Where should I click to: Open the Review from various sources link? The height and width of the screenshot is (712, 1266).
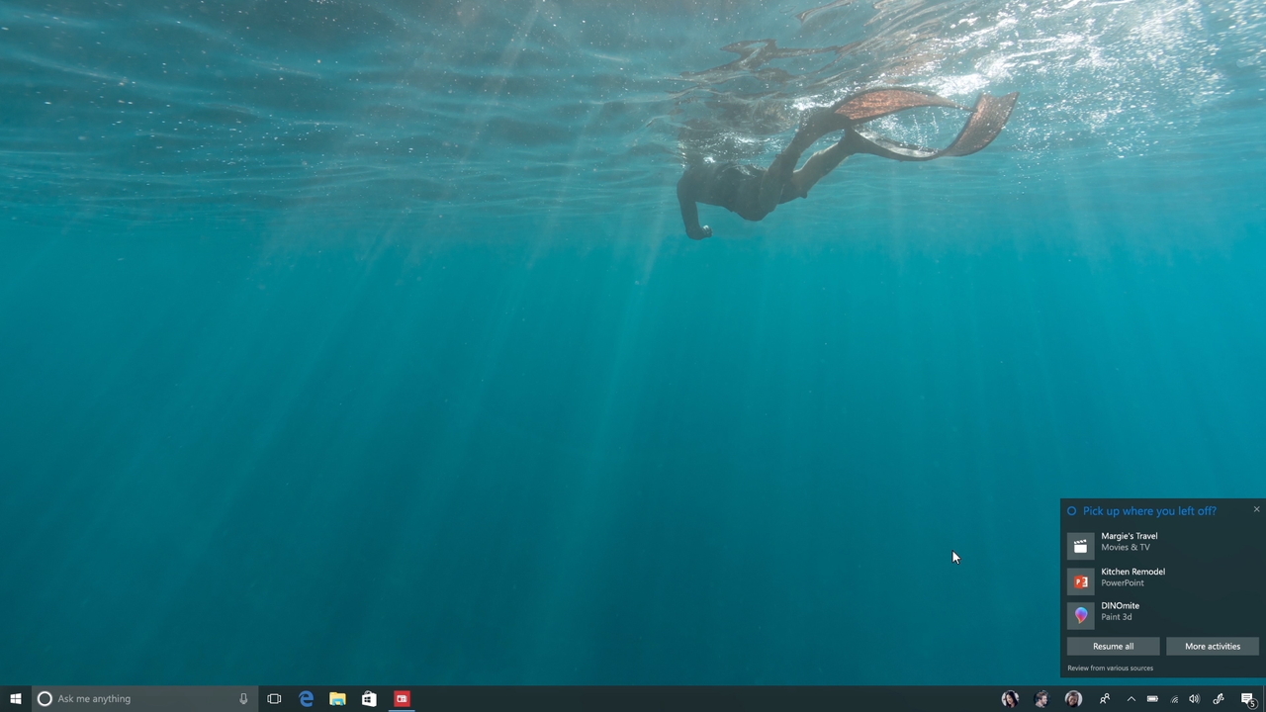1110,667
